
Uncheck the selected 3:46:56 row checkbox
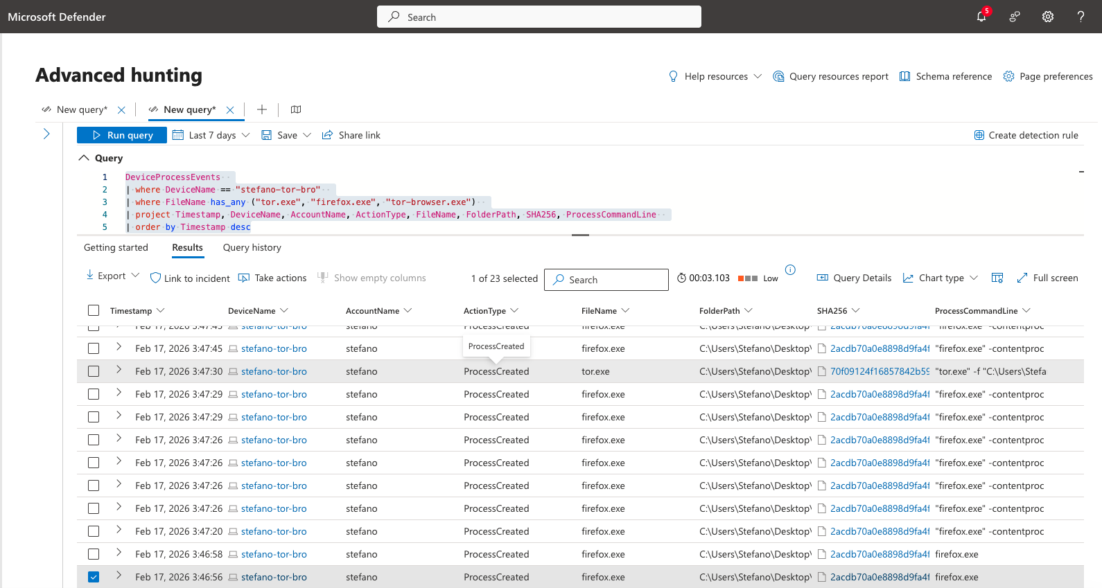point(94,577)
